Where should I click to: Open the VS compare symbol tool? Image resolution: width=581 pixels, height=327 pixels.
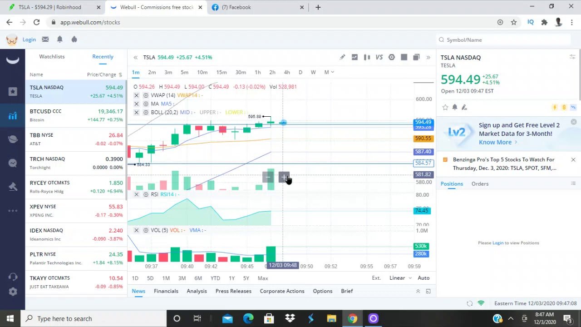point(379,57)
